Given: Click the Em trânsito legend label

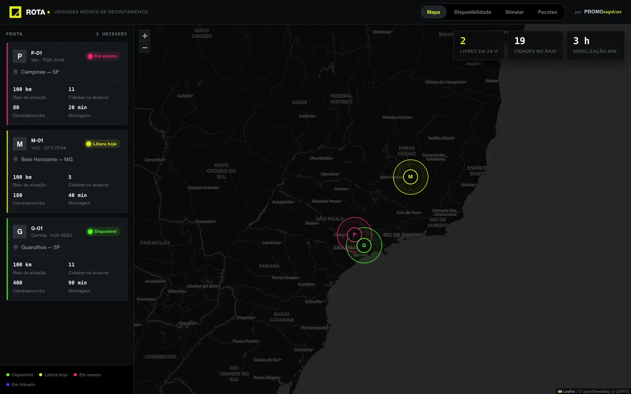Looking at the screenshot, I should tap(24, 385).
